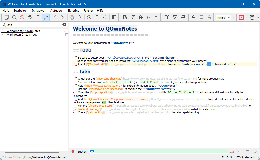Click the red prohibited circle toolbar icon
Viewport: 260px width, 160px height.
click(22, 17)
